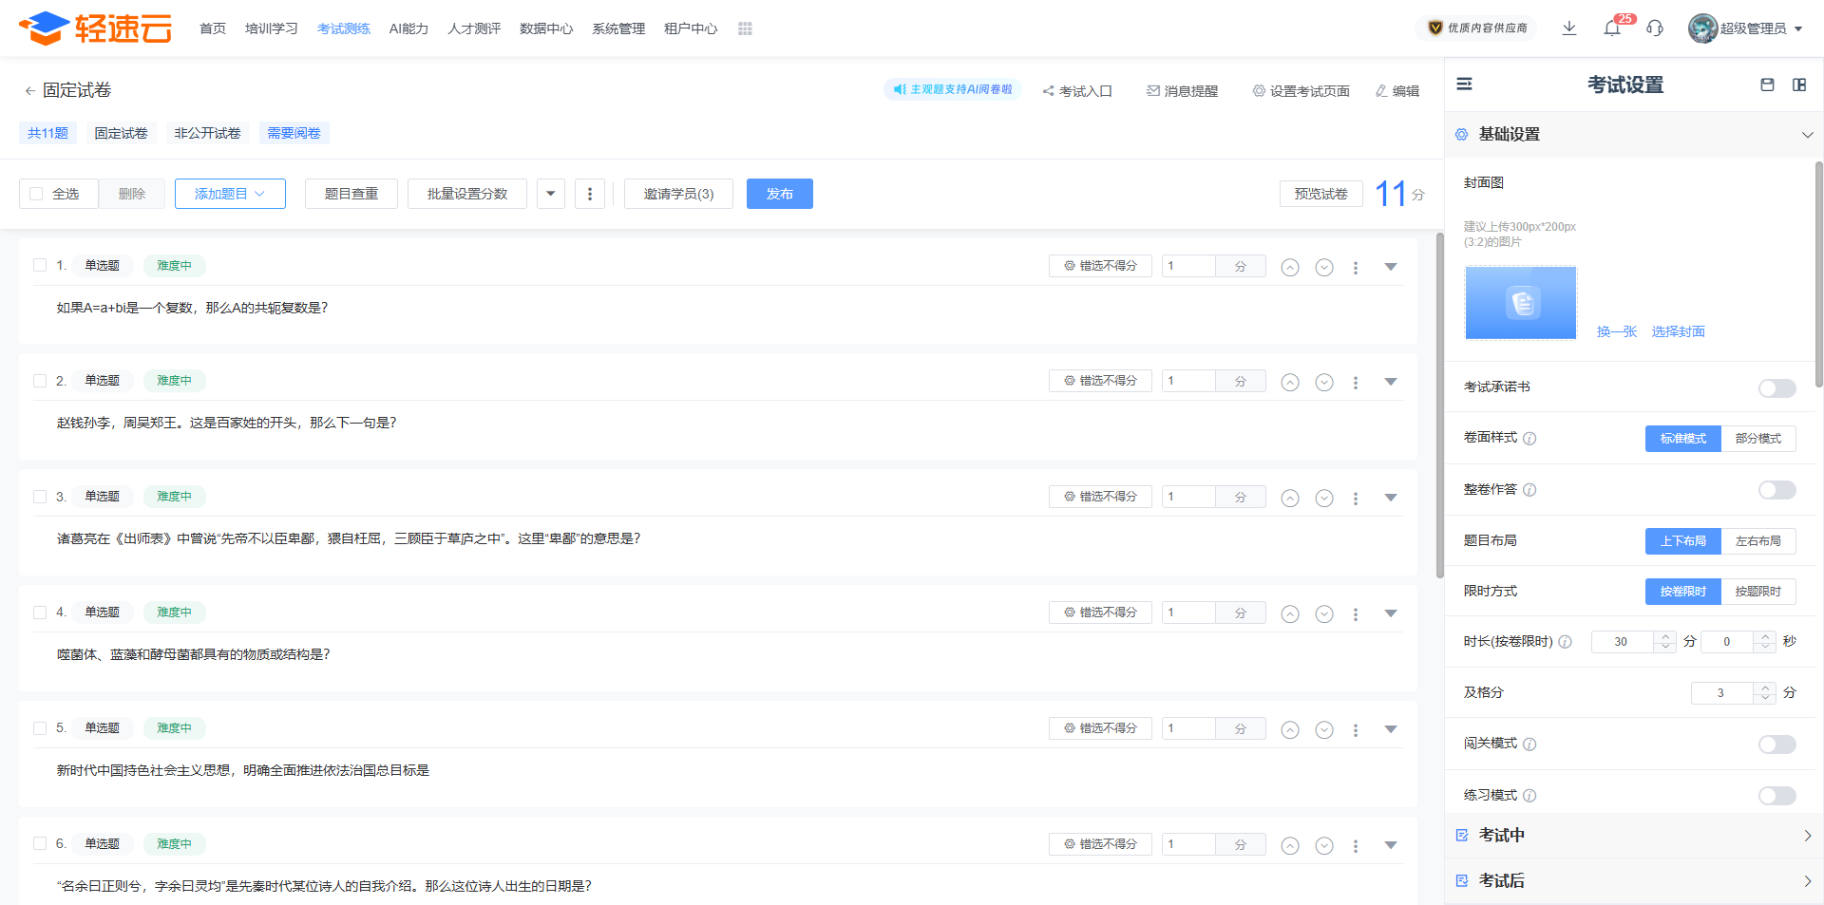The width and height of the screenshot is (1824, 905).
Task: Open the download icon in header
Action: (1569, 28)
